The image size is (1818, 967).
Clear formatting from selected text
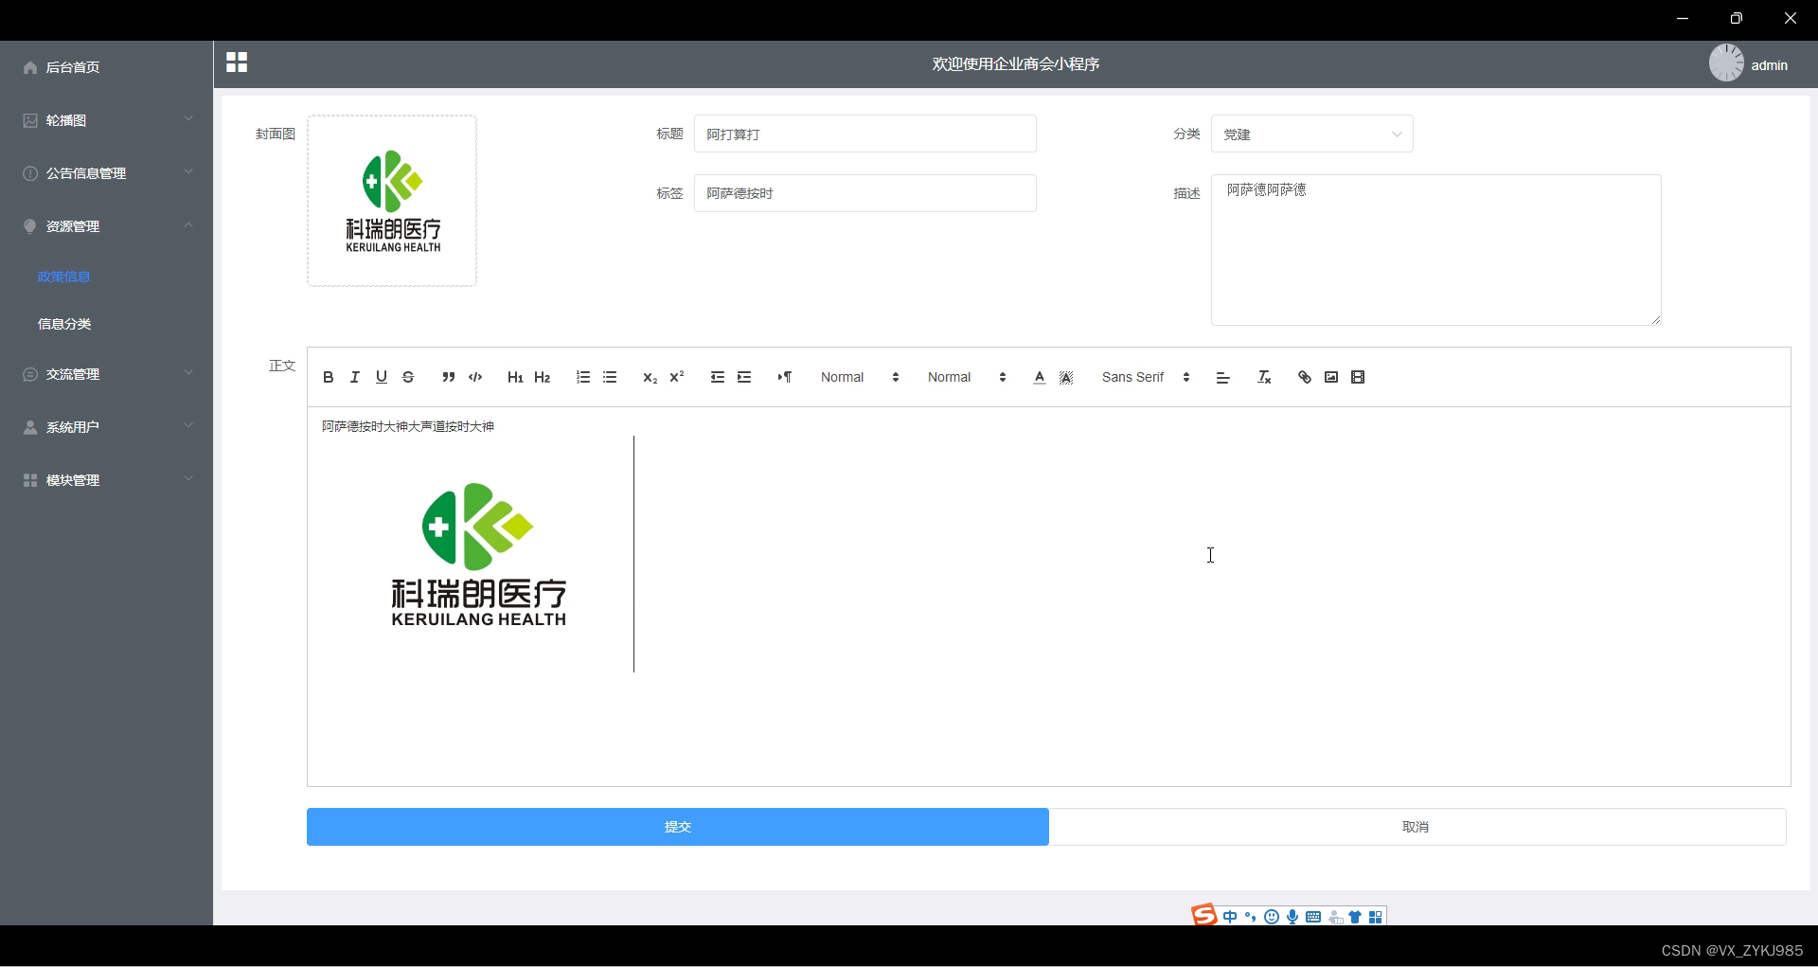[1264, 377]
